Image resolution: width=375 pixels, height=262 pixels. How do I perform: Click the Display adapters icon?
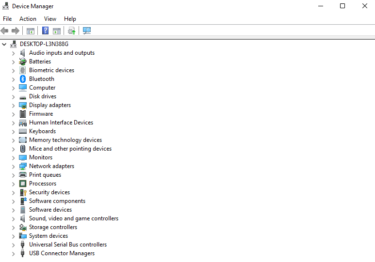[x=23, y=105]
